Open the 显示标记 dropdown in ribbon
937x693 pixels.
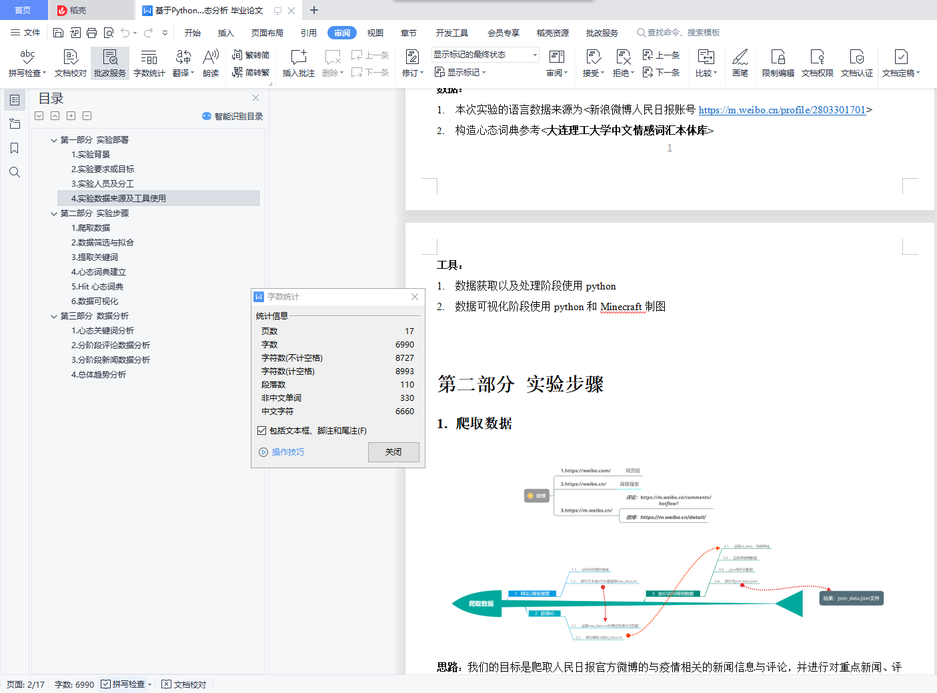click(460, 73)
